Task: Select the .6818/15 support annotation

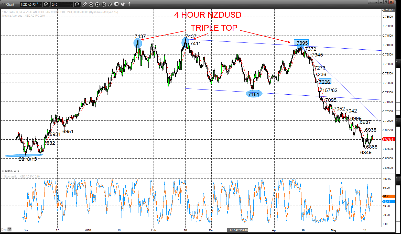Action: coord(27,159)
